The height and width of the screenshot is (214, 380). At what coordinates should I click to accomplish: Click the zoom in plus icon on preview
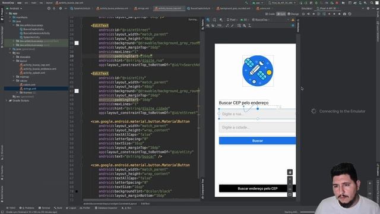click(290, 179)
